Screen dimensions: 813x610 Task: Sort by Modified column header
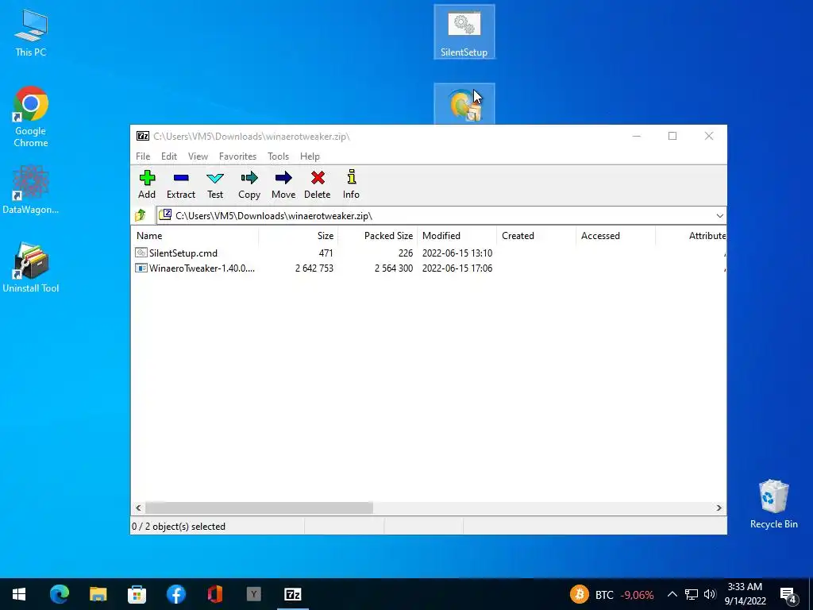[x=457, y=235]
